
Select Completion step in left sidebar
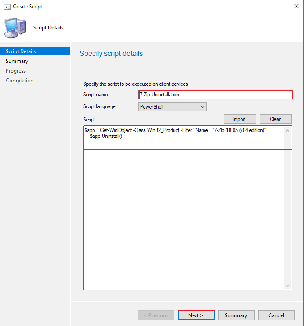click(x=19, y=81)
